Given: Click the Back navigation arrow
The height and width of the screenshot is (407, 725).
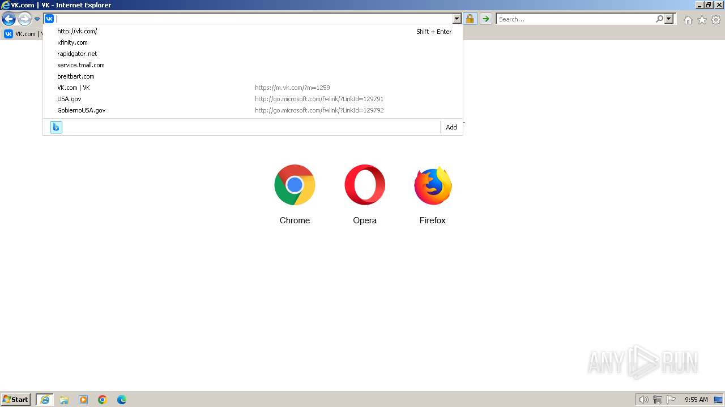Looking at the screenshot, I should tap(8, 19).
